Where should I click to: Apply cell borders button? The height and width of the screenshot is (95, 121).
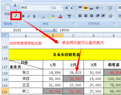(43, 16)
